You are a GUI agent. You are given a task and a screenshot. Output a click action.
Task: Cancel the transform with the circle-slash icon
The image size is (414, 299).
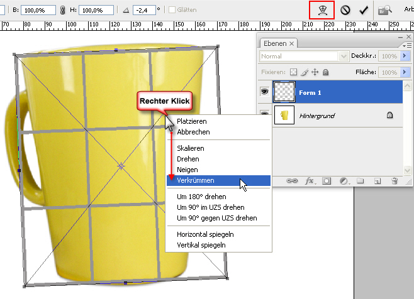[345, 11]
